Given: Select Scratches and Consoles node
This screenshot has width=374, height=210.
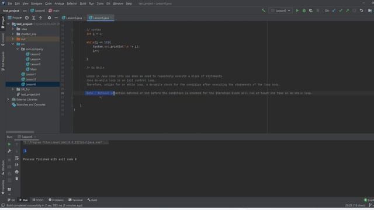Looking at the screenshot, I should tap(29, 104).
